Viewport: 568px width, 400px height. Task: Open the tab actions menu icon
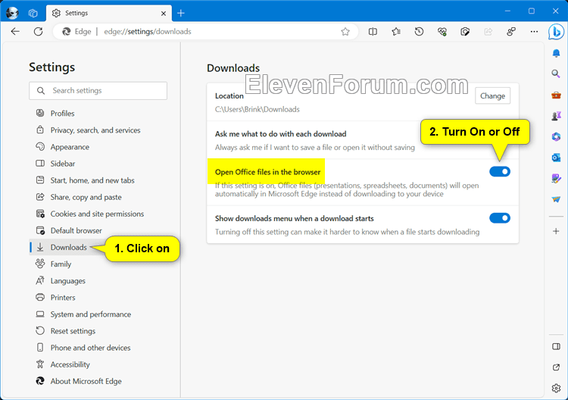[33, 14]
